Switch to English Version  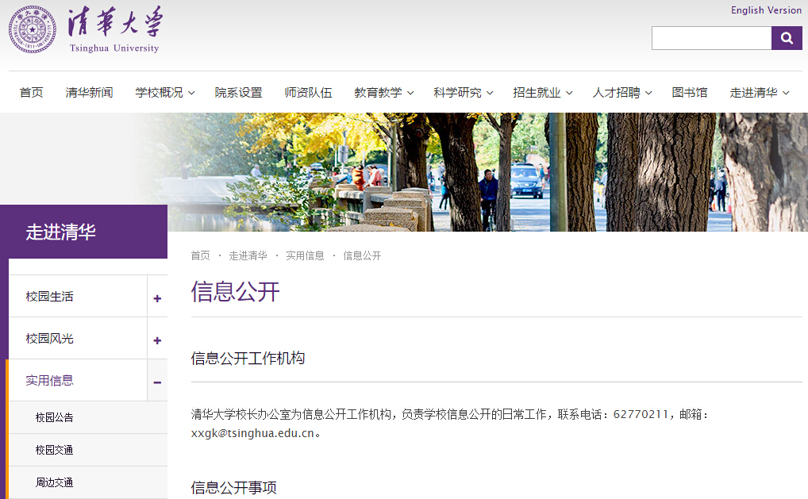click(766, 10)
